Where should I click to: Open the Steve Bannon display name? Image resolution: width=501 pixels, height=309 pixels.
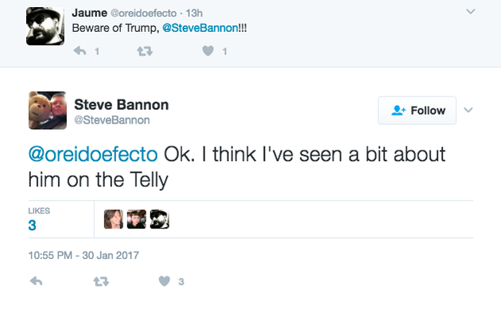[122, 104]
